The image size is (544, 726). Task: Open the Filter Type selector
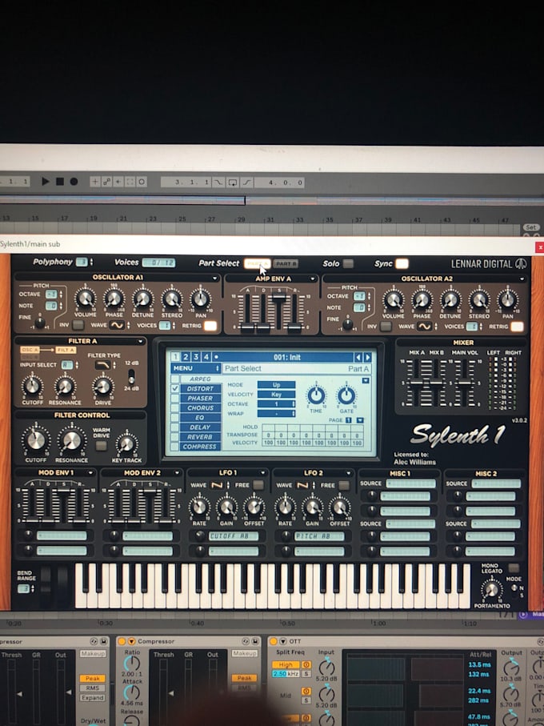coord(102,365)
